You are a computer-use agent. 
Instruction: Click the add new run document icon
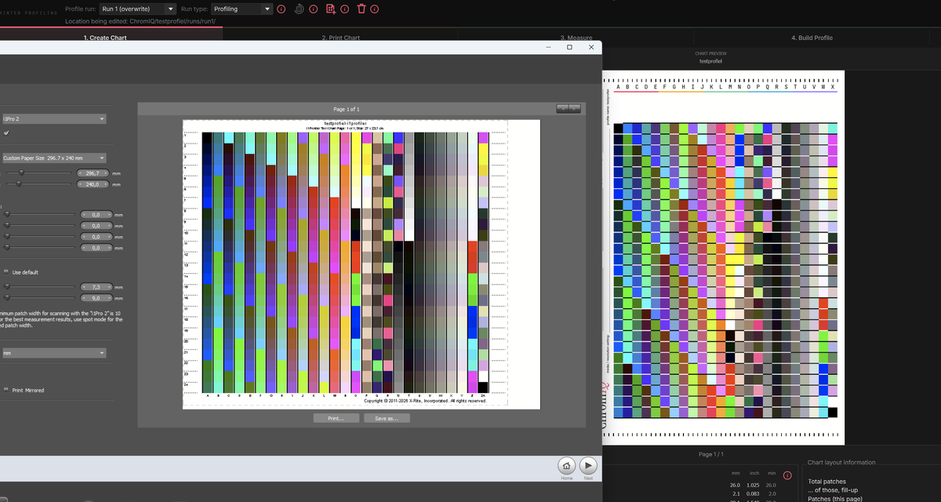click(x=330, y=9)
